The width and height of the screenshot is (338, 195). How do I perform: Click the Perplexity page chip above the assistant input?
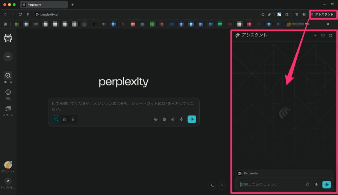(248, 173)
